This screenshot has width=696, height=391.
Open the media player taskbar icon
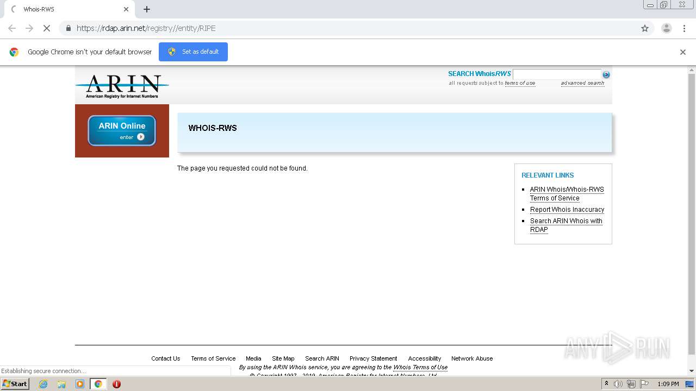(x=80, y=384)
